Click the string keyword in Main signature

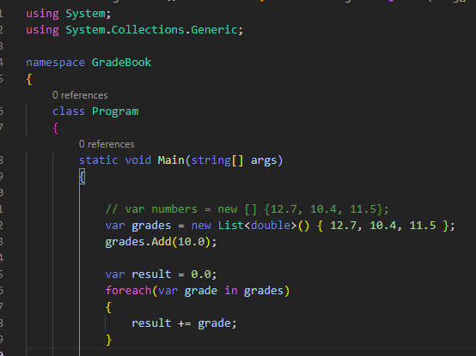coord(211,160)
